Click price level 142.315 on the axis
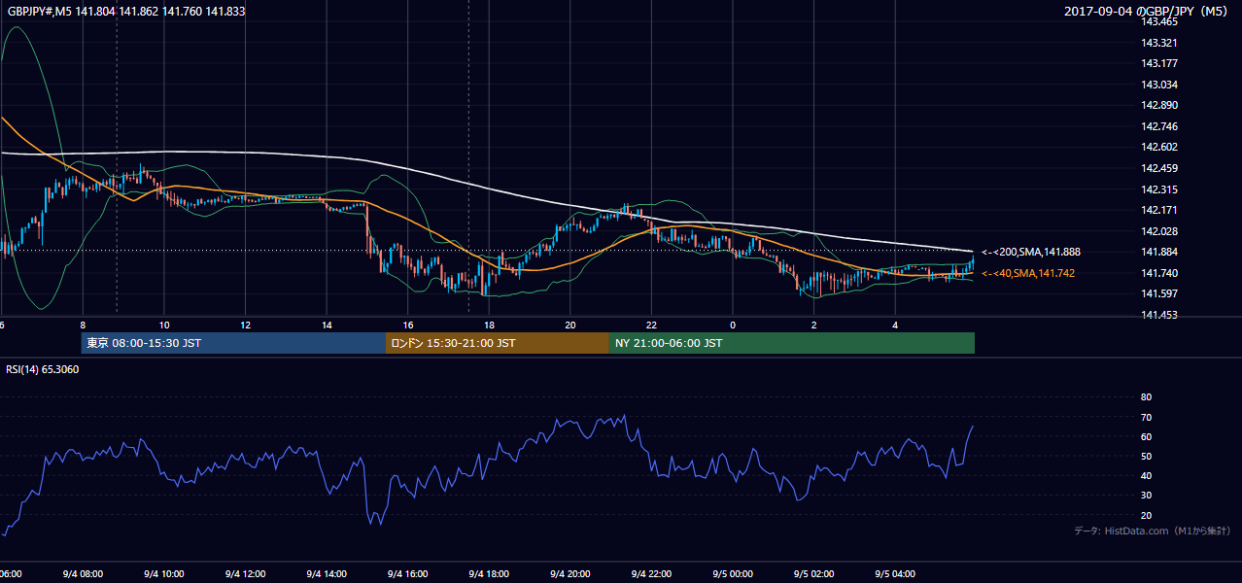The image size is (1242, 583). pos(1158,189)
